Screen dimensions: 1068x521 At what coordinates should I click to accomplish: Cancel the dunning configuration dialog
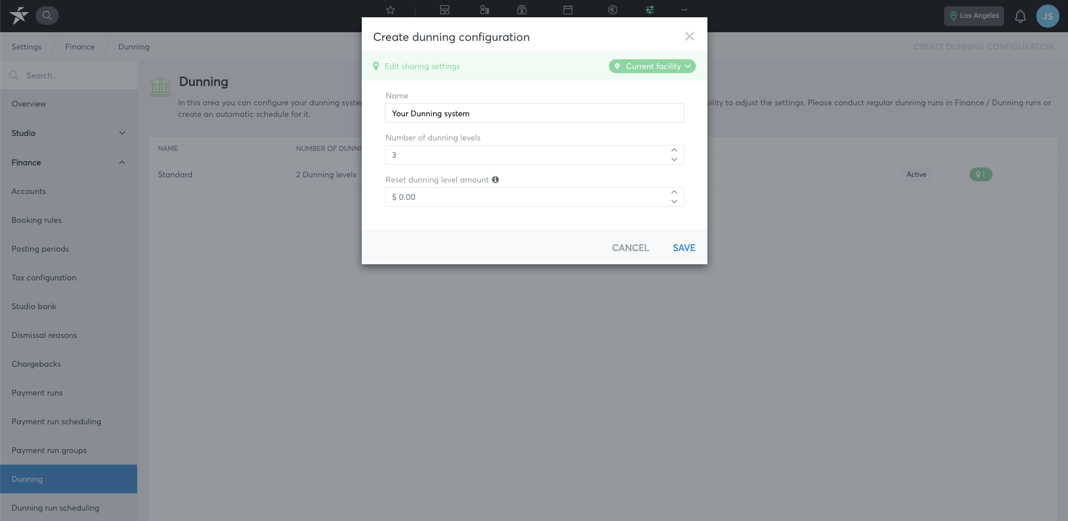click(x=630, y=248)
